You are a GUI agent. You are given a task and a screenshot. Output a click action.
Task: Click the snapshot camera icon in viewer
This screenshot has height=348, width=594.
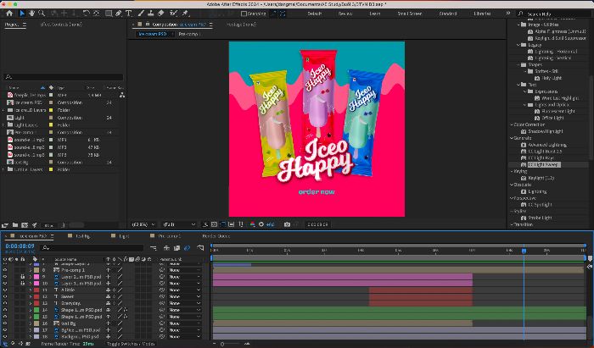click(287, 224)
